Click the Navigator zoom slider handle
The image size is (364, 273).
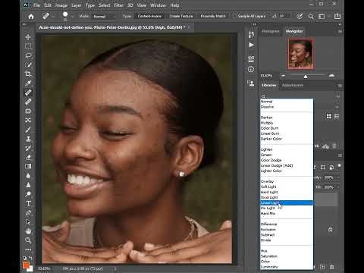306,77
